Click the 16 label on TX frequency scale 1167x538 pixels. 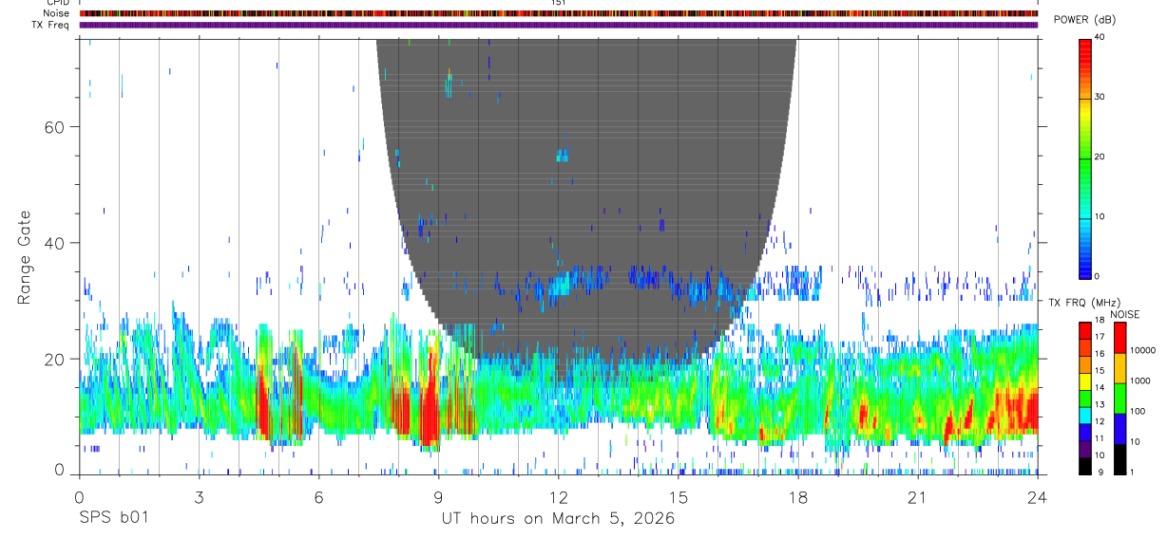pyautogui.click(x=1099, y=354)
